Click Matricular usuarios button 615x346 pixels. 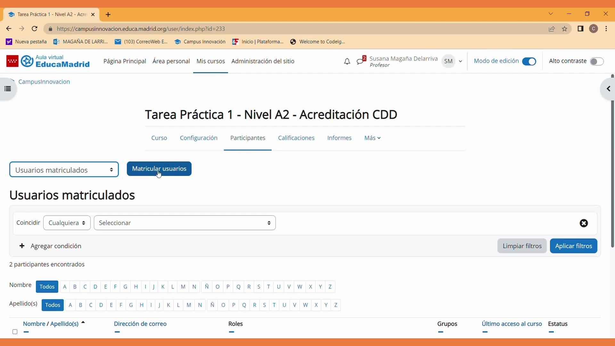coord(159,169)
